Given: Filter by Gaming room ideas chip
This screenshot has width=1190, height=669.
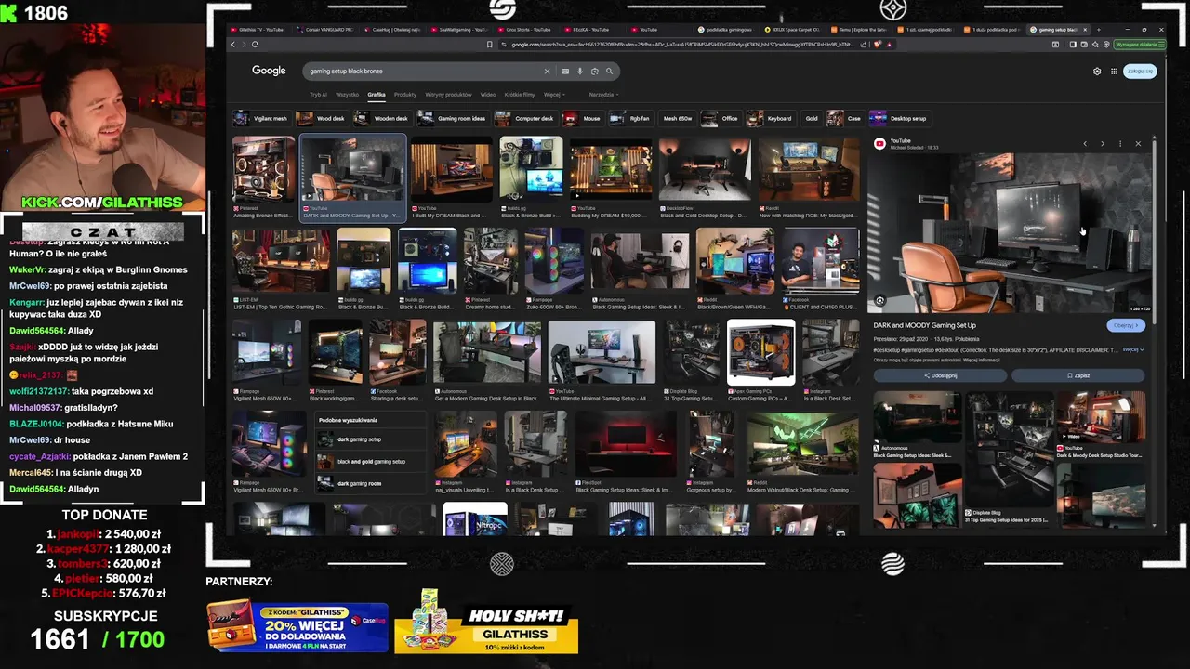Looking at the screenshot, I should (453, 118).
